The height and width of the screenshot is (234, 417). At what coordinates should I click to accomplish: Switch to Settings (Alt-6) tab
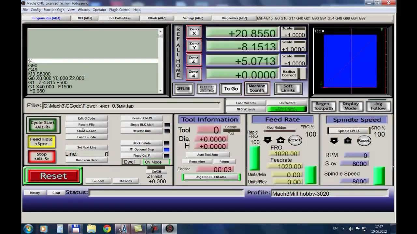click(x=193, y=18)
